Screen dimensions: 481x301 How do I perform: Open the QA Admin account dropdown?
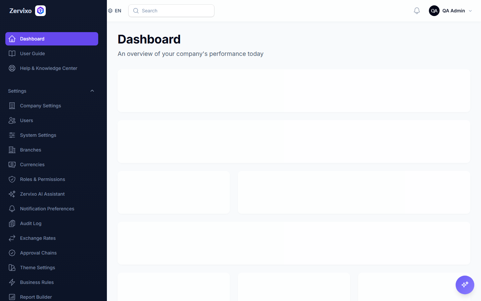(451, 11)
